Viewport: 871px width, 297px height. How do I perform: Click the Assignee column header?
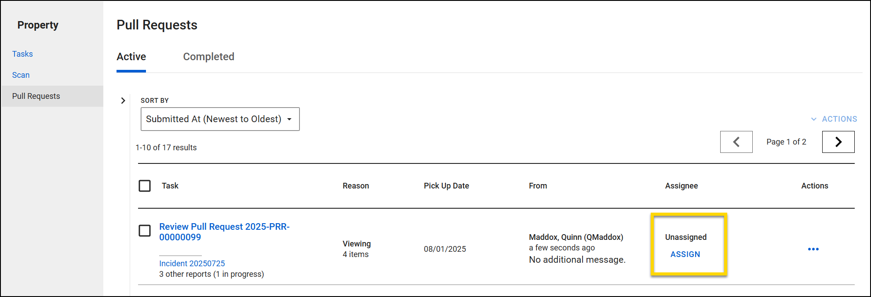click(x=681, y=186)
